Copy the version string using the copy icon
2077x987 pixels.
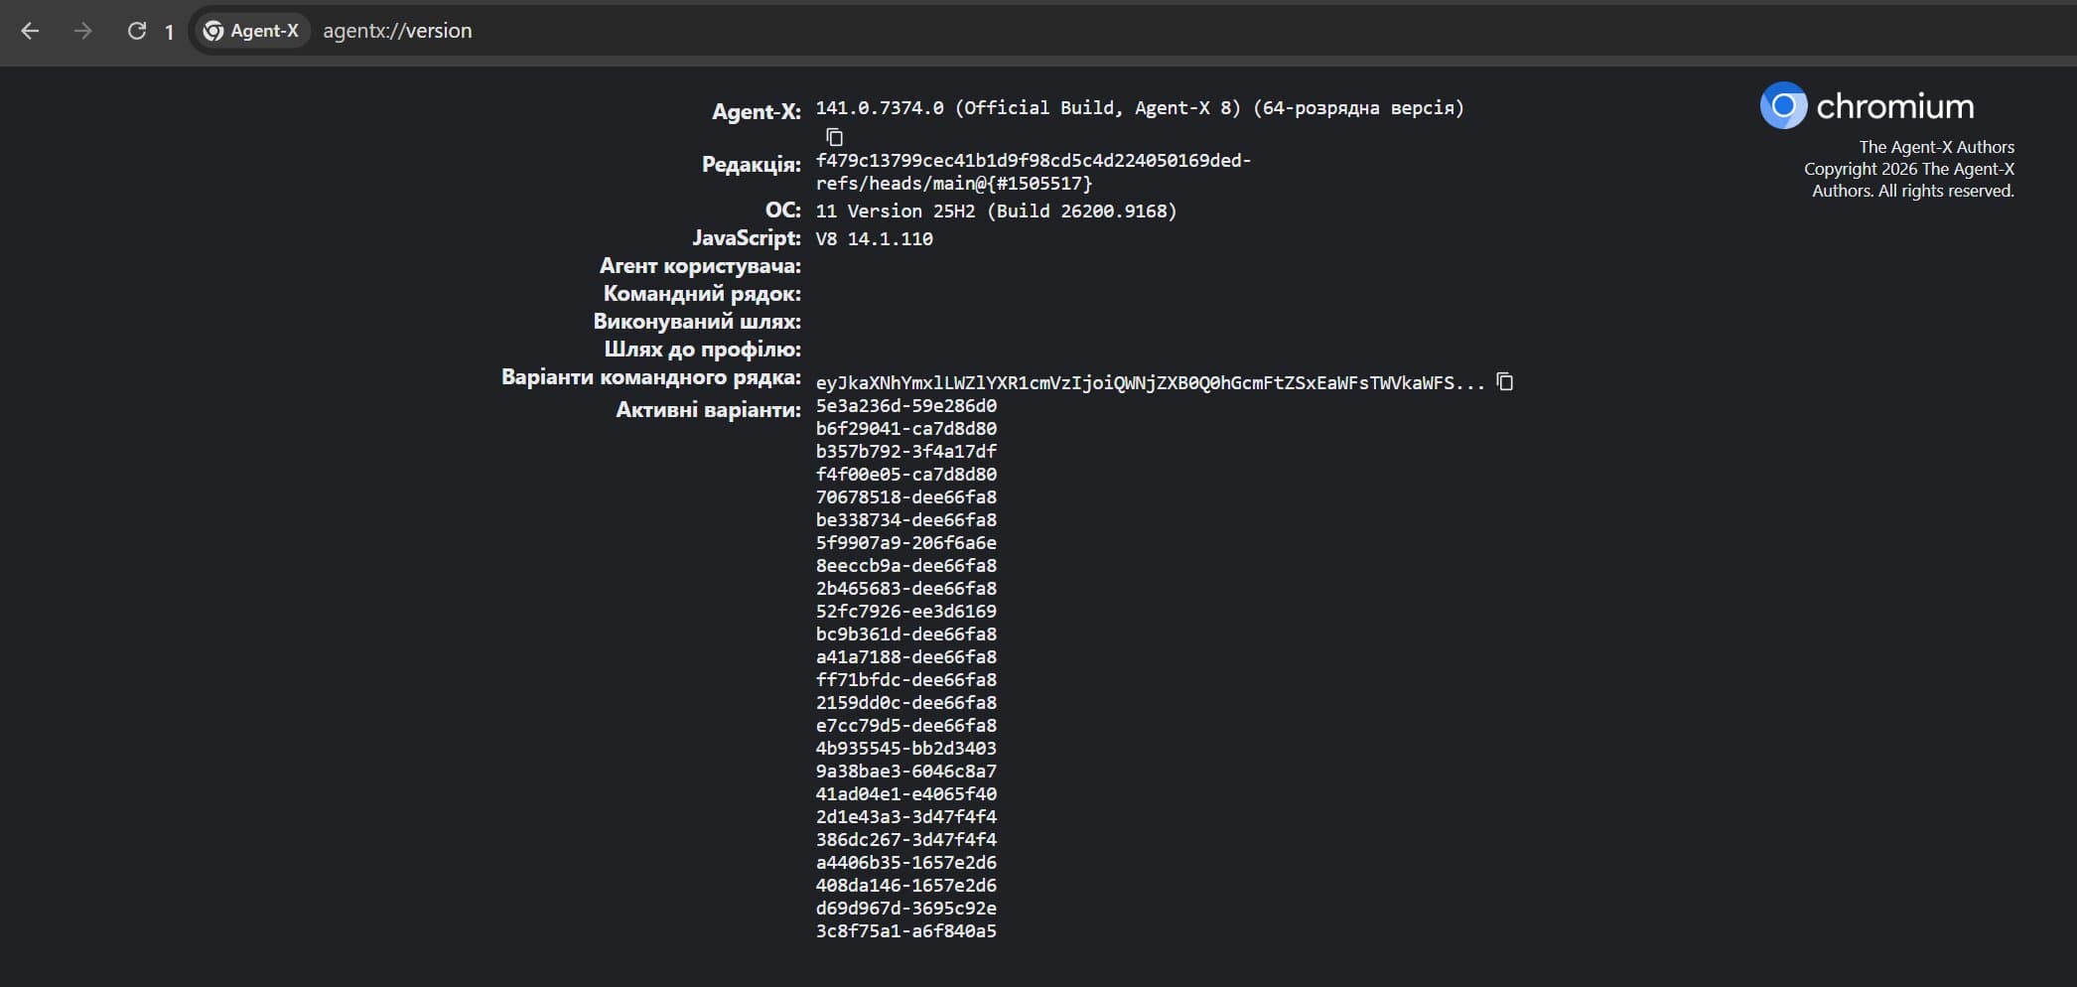coord(835,137)
